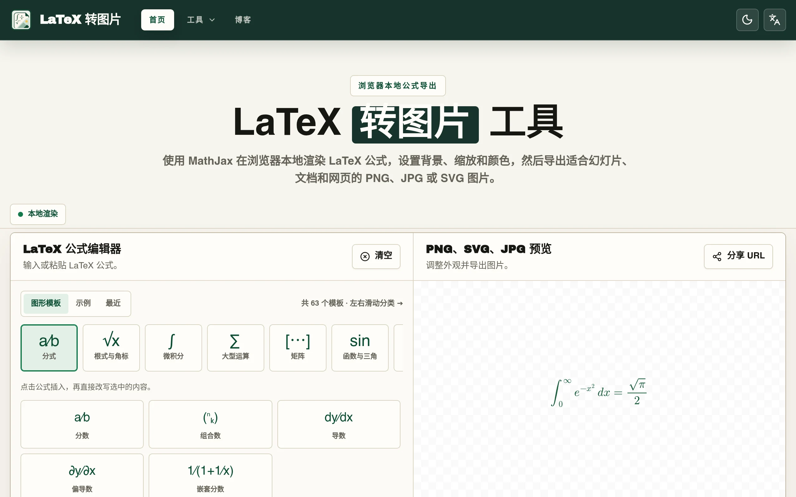This screenshot has width=796, height=497.
Task: Click the LaTeX 转图片 logo icon
Action: pos(21,20)
